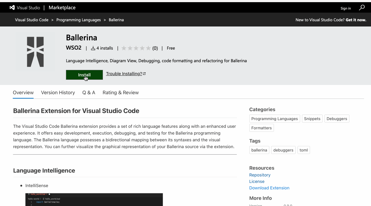
Task: Click the Language Intelligence heading
Action: [44, 171]
